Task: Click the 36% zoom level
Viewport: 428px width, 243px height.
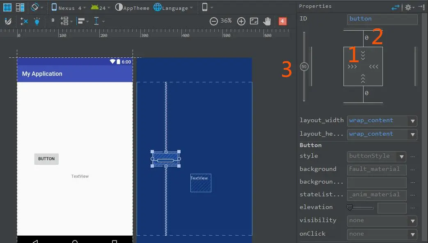Action: (x=226, y=21)
